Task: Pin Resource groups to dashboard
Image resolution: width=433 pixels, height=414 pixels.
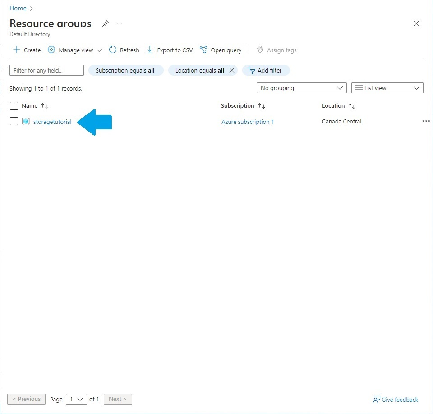Action: (x=105, y=24)
